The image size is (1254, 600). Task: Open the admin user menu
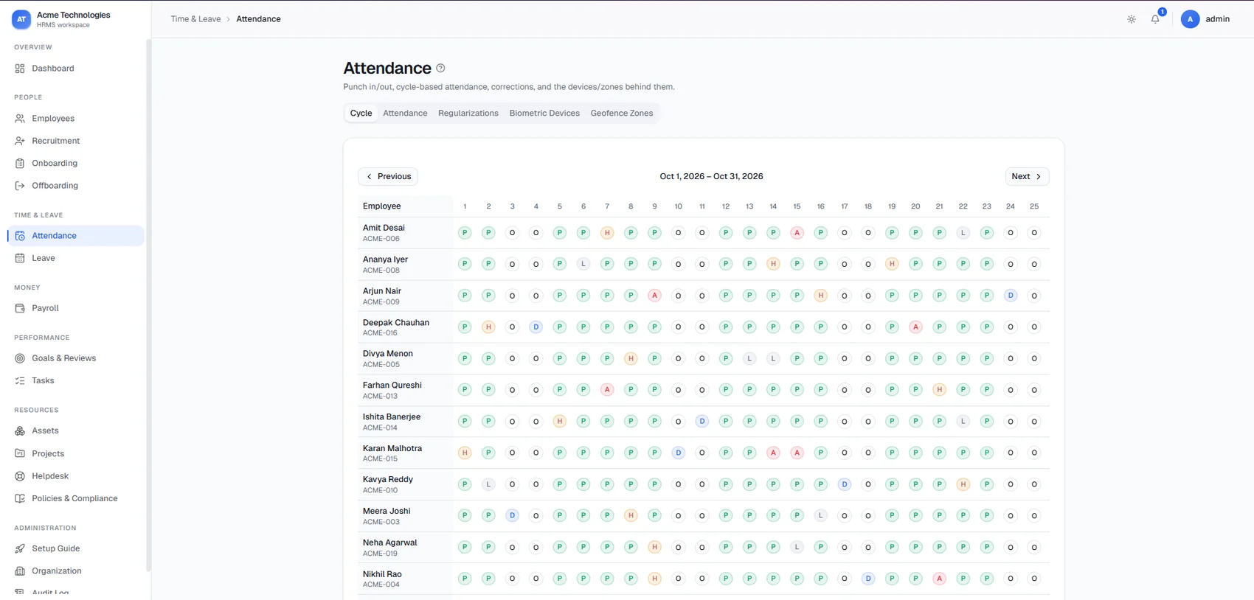[x=1205, y=19]
